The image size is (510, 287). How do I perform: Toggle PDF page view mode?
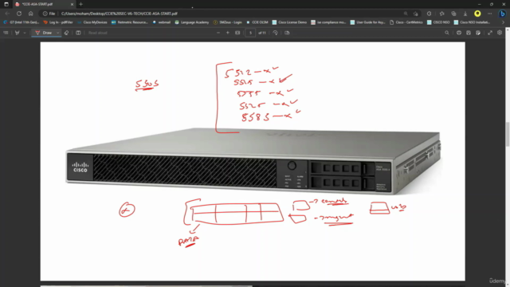tap(287, 33)
